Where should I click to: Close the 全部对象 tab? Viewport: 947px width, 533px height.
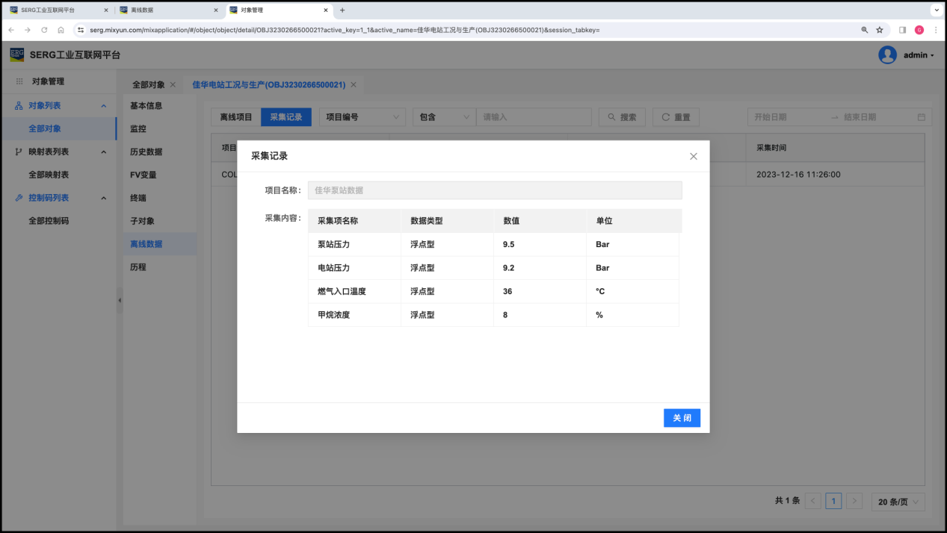click(173, 85)
